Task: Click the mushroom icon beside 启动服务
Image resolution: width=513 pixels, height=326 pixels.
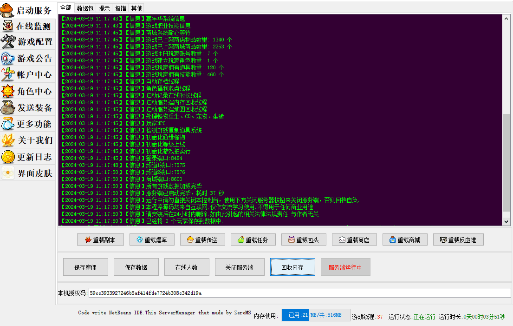Action: [x=7, y=10]
